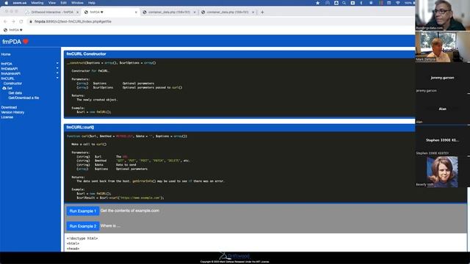Switch to second container_data.php browser tab
This screenshot has height=264, width=470.
pos(228,12)
